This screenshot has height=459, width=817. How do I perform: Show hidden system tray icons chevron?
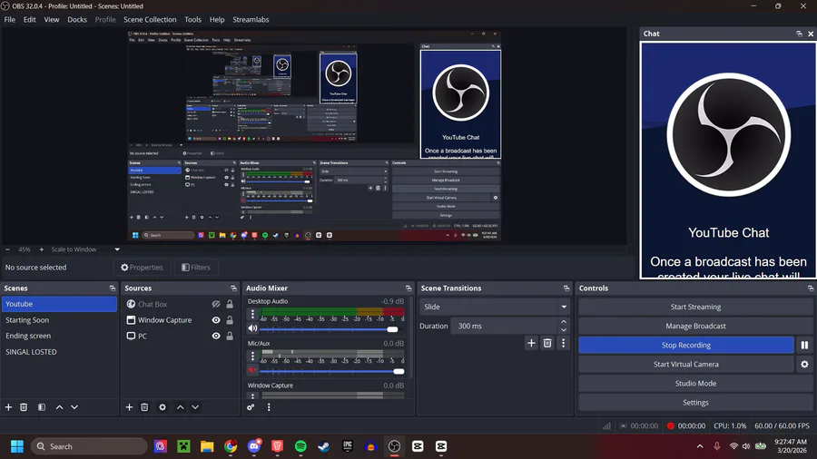tap(700, 446)
